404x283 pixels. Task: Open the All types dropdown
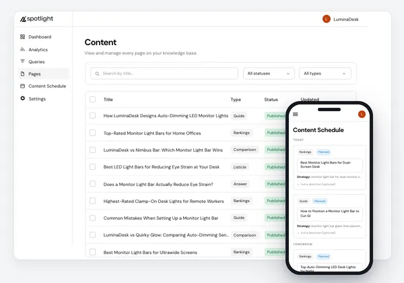(x=325, y=73)
